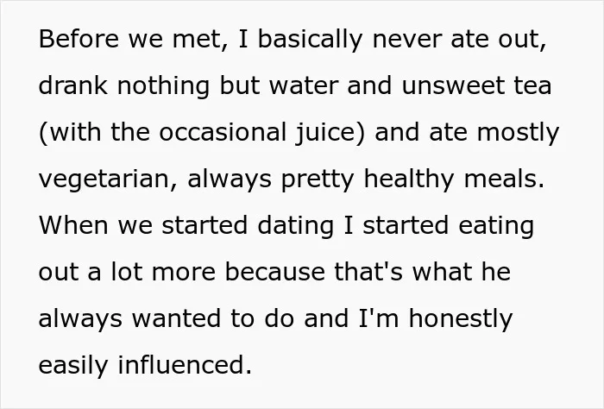Select the word "healthy"
This screenshot has height=409, width=604.
coord(409,180)
